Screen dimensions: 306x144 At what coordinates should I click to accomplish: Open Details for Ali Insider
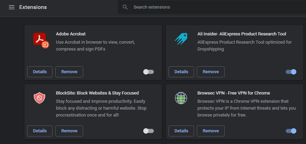(181, 72)
